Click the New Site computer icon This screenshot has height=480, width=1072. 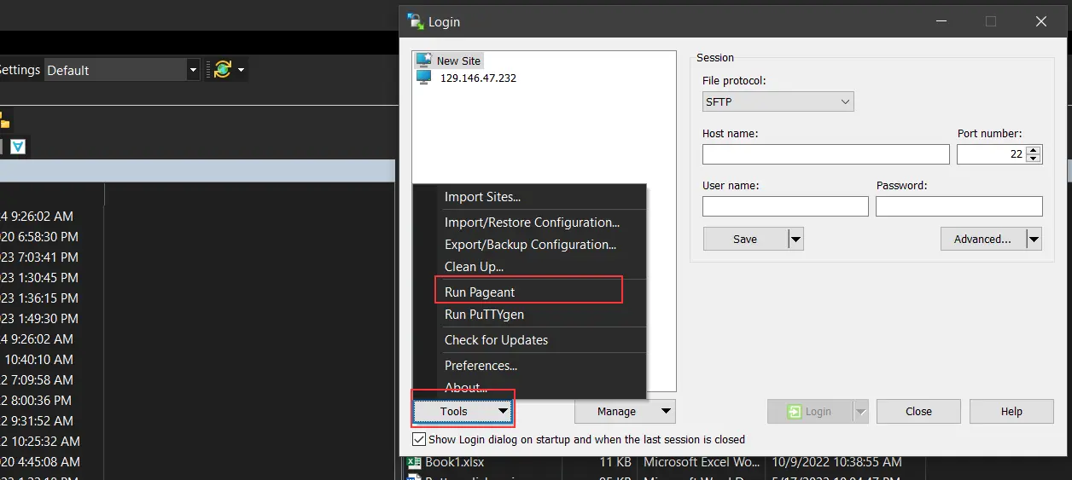click(x=423, y=61)
